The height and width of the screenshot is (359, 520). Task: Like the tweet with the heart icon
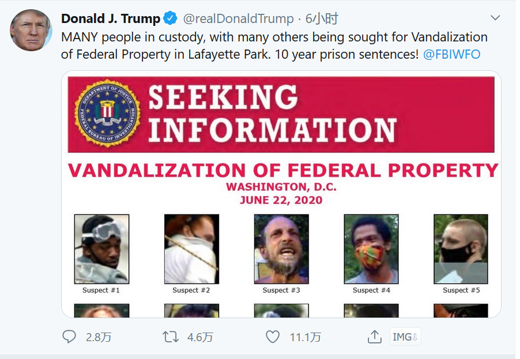click(x=272, y=337)
